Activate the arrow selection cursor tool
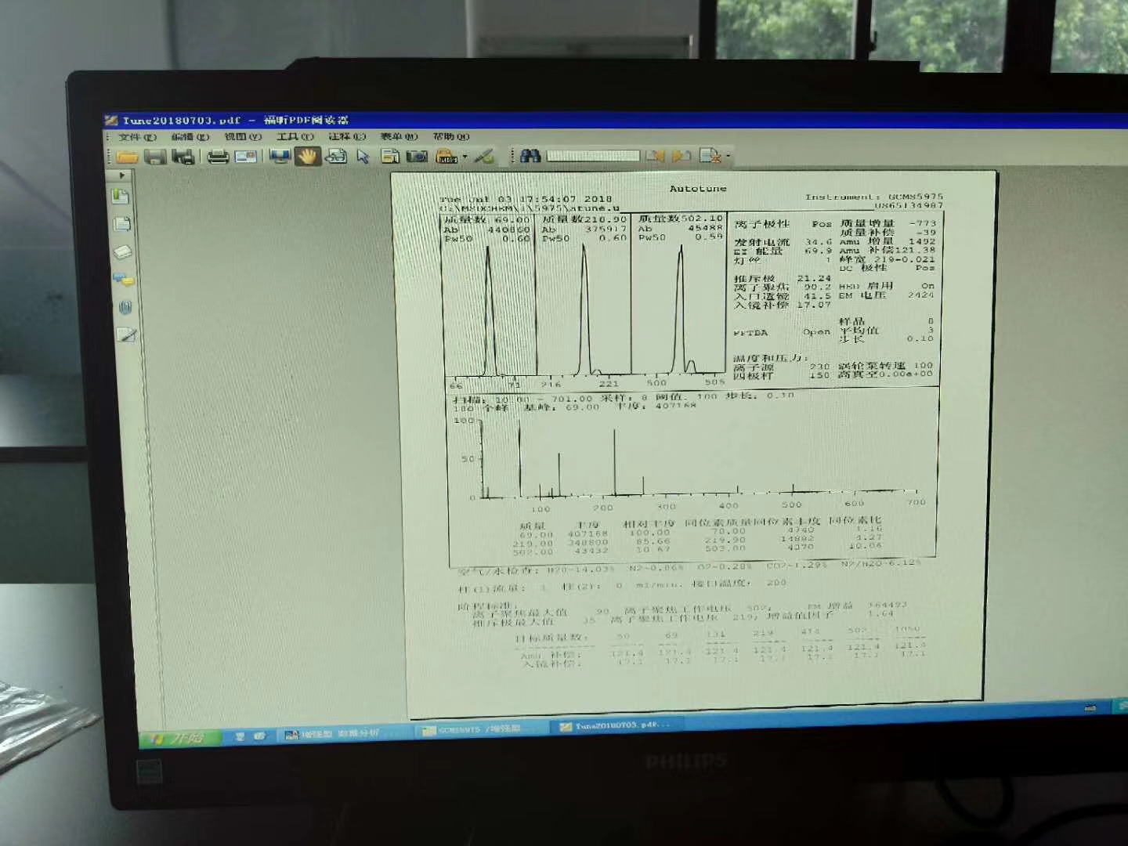The height and width of the screenshot is (846, 1128). coord(363,157)
